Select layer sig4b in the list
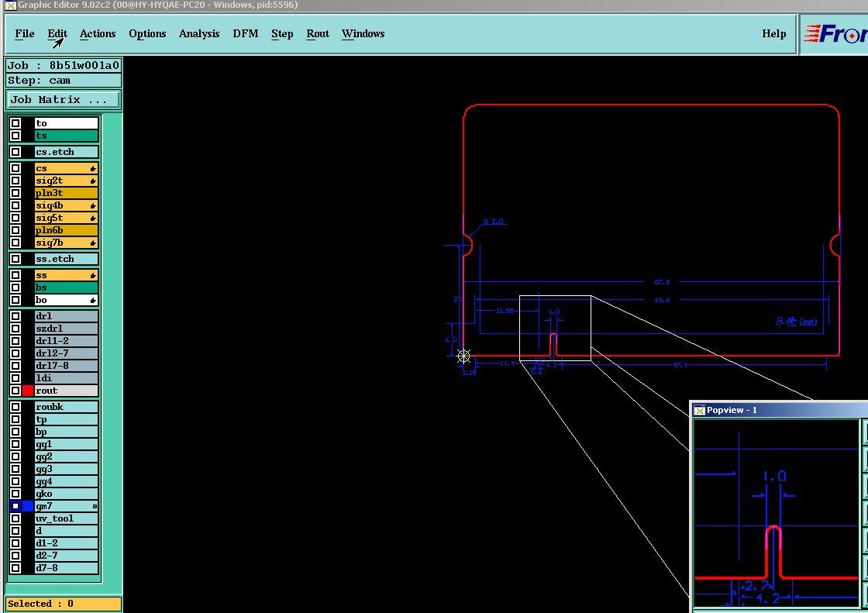Image resolution: width=868 pixels, height=613 pixels. point(66,205)
